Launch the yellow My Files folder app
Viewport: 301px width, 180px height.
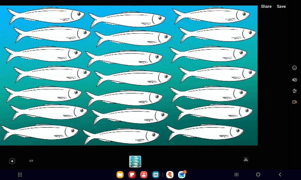(120, 174)
